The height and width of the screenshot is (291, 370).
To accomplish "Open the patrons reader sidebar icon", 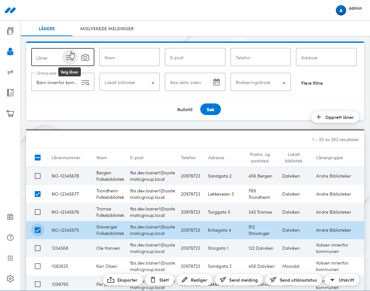I will click(10, 52).
